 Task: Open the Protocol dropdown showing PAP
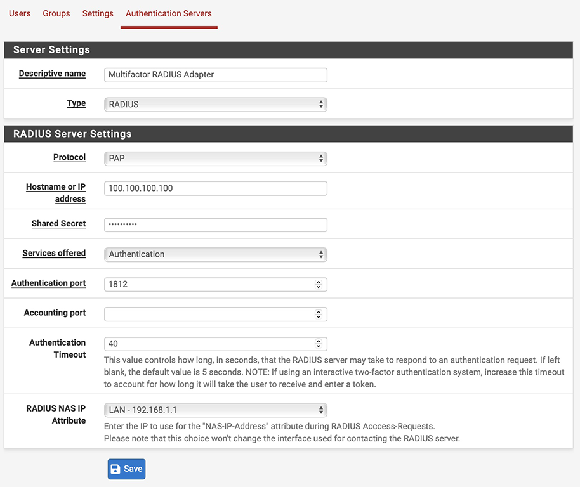(x=215, y=158)
